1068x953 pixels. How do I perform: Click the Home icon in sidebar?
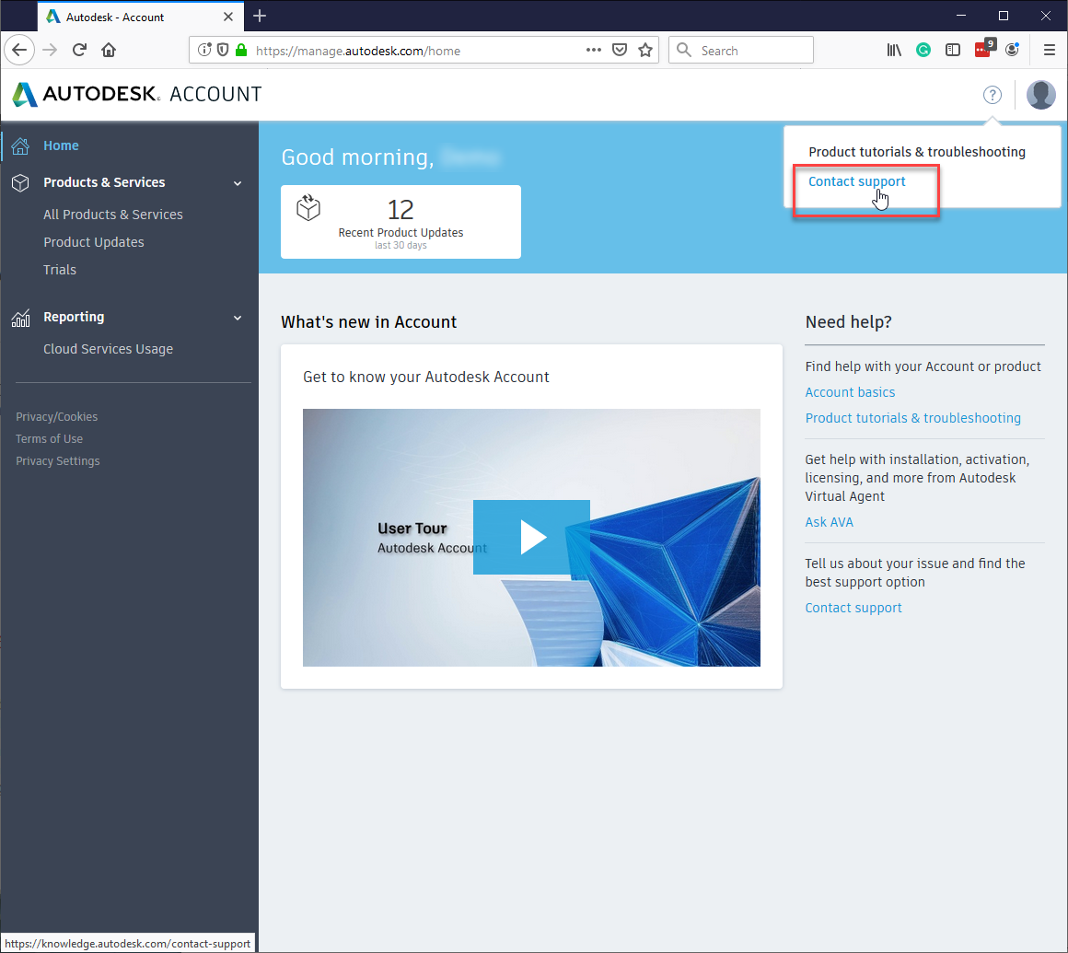(x=20, y=145)
